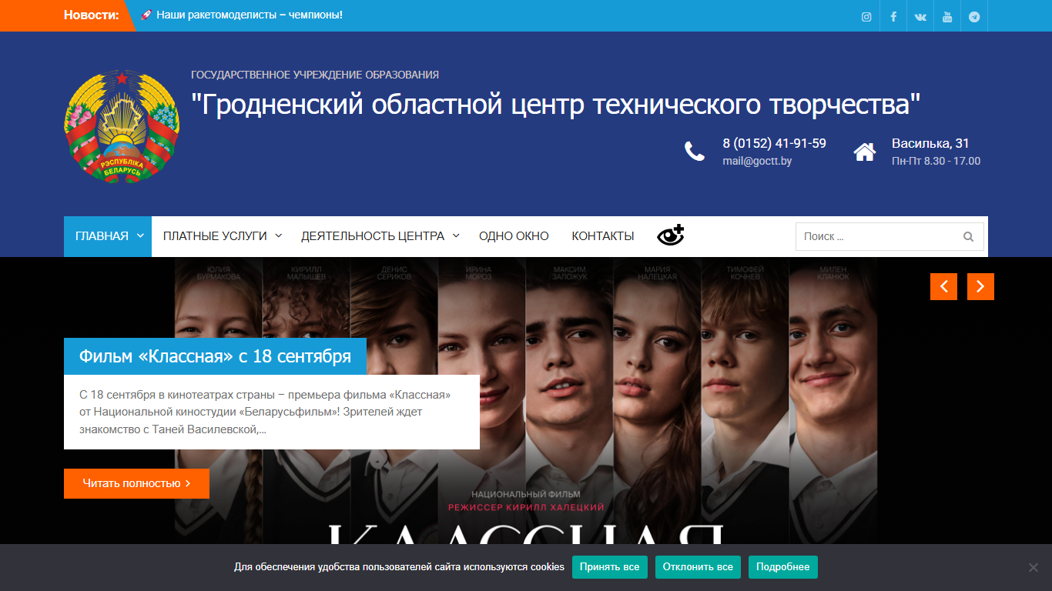Open the Telegram social icon

tap(974, 16)
